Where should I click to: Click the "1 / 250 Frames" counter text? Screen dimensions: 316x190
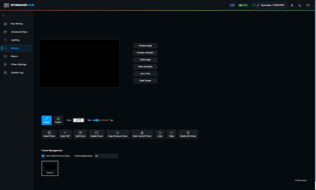click(x=301, y=180)
